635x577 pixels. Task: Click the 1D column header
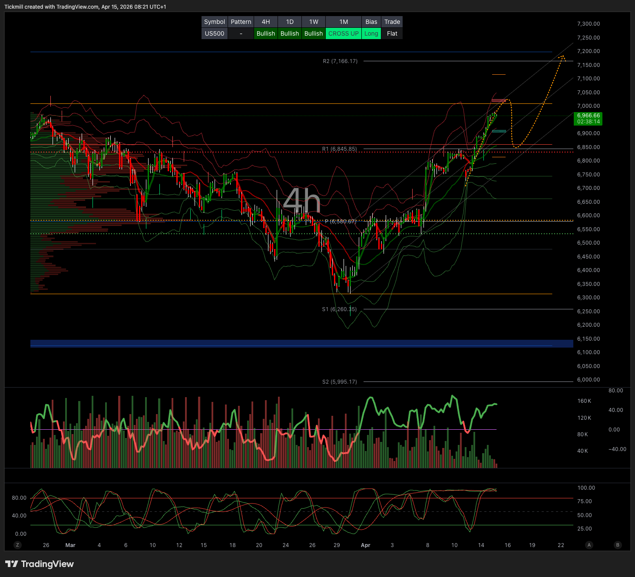coord(290,22)
